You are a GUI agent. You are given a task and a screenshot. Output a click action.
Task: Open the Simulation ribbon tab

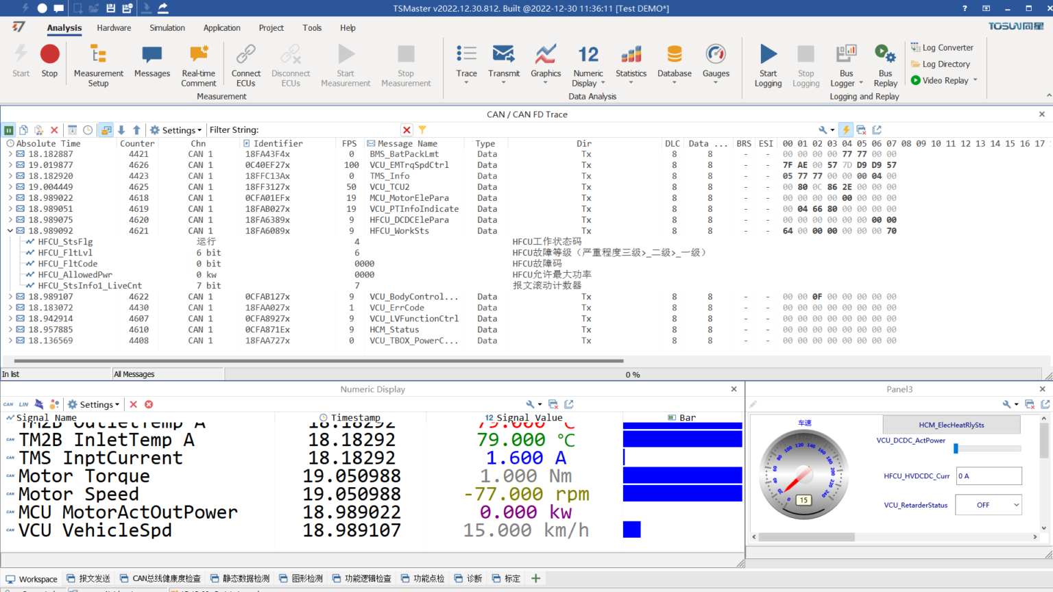[167, 28]
